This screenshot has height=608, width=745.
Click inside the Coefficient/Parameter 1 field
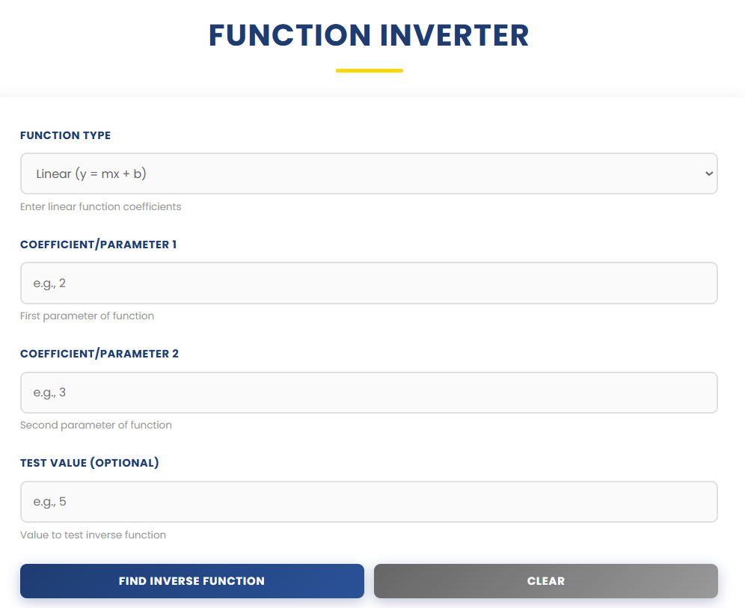click(369, 283)
